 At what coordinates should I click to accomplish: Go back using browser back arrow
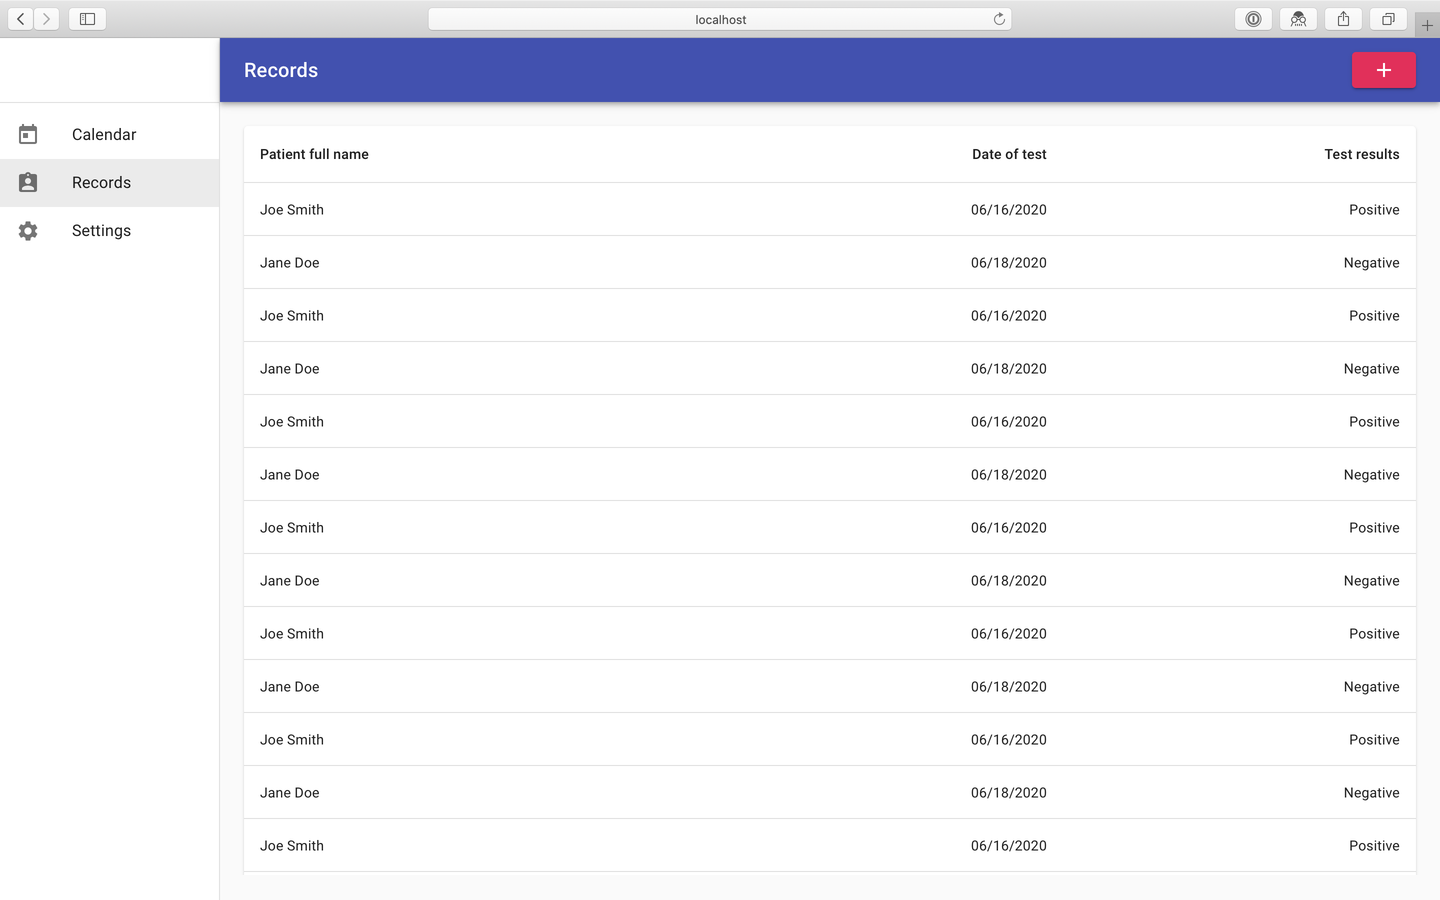[x=21, y=19]
